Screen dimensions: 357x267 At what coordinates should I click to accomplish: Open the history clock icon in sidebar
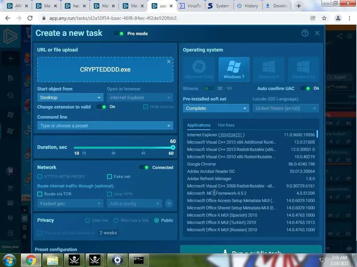(x=10, y=95)
